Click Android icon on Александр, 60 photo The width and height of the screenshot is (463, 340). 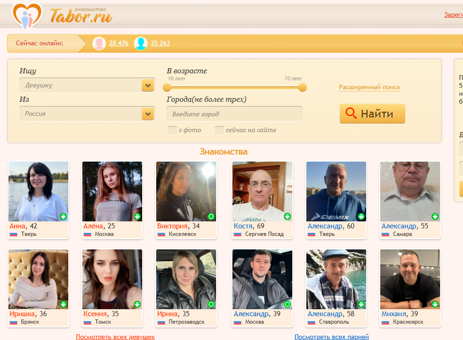point(362,216)
